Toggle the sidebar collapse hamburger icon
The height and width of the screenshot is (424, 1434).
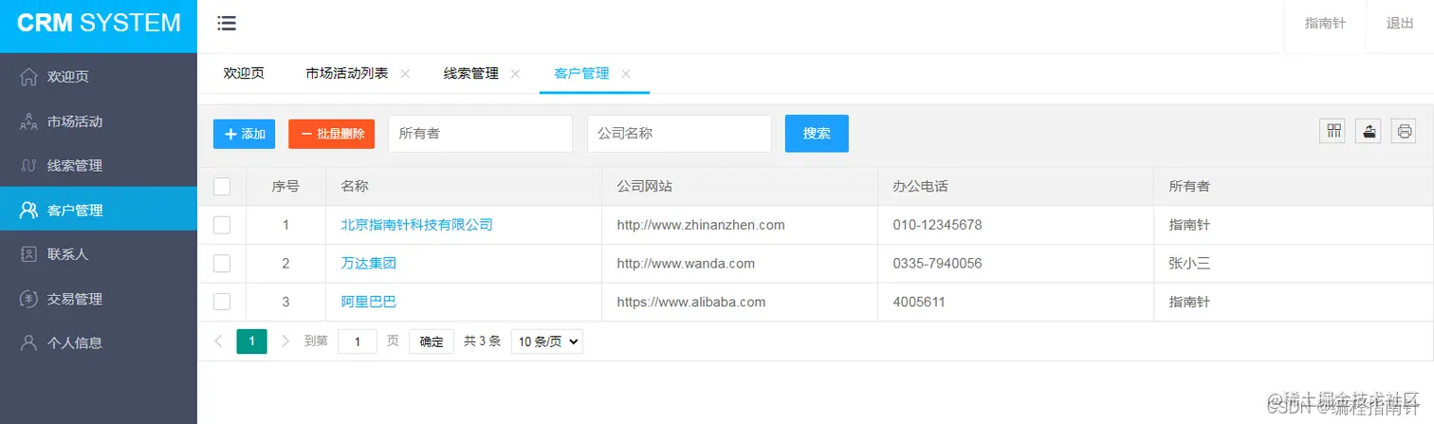point(227,24)
